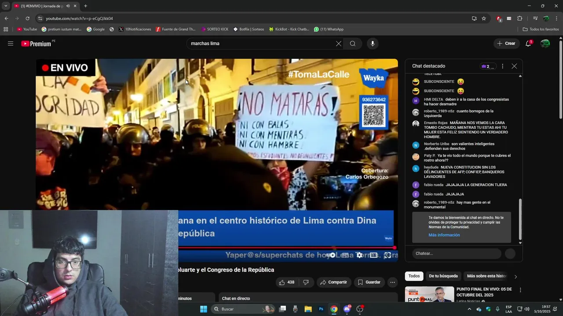The width and height of the screenshot is (563, 316).
Task: Close the live chat panel
Action: tap(514, 66)
